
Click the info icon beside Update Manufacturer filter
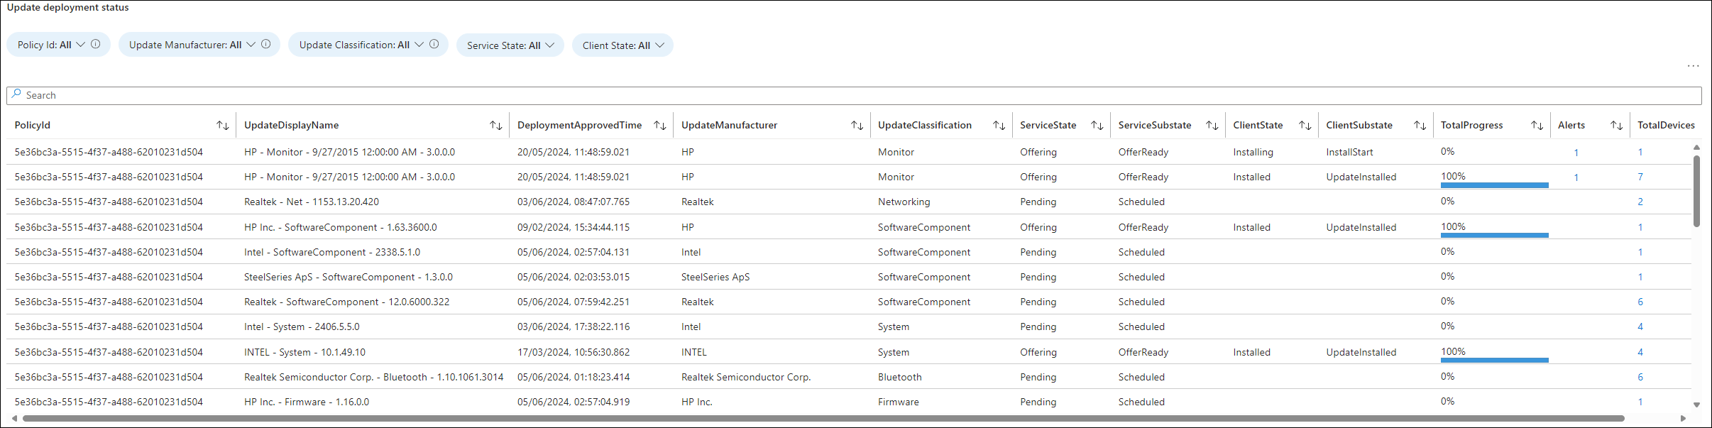[x=266, y=44]
